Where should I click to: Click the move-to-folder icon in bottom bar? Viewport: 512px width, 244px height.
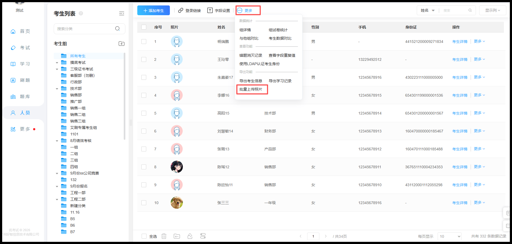tap(177, 236)
